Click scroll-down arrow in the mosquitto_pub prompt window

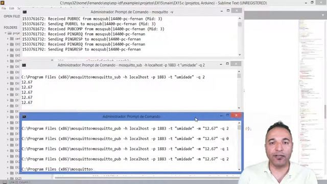tap(239, 169)
